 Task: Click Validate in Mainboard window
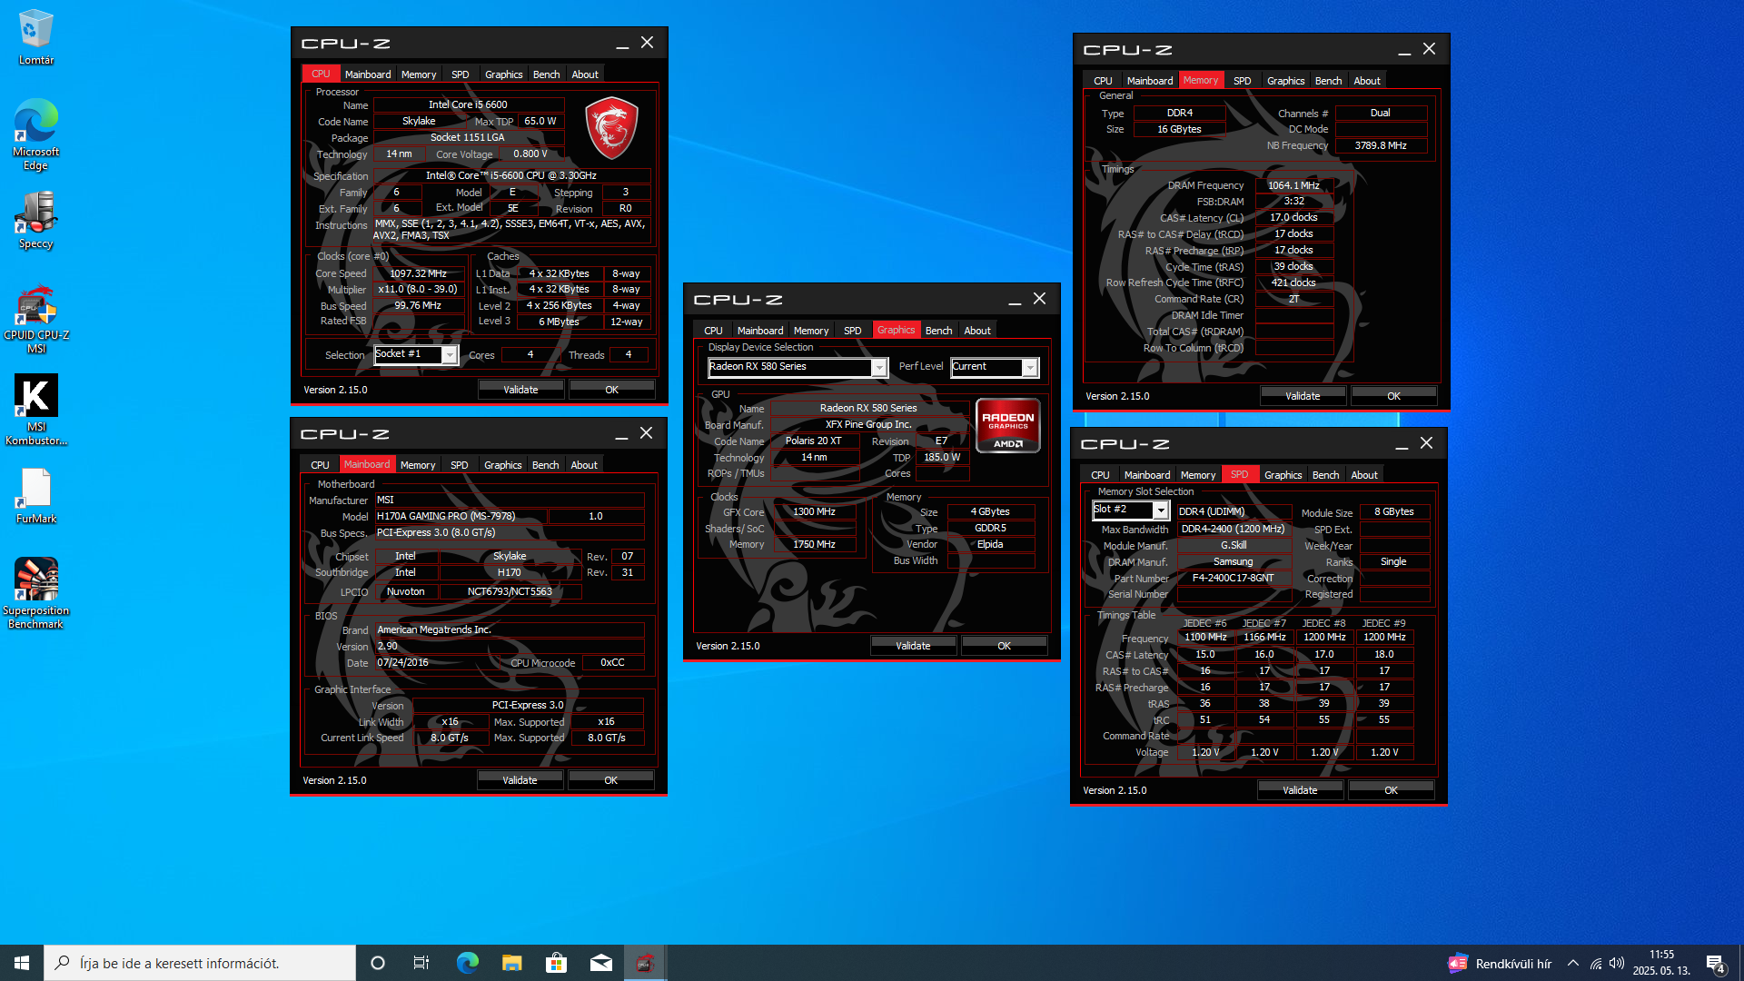point(520,780)
